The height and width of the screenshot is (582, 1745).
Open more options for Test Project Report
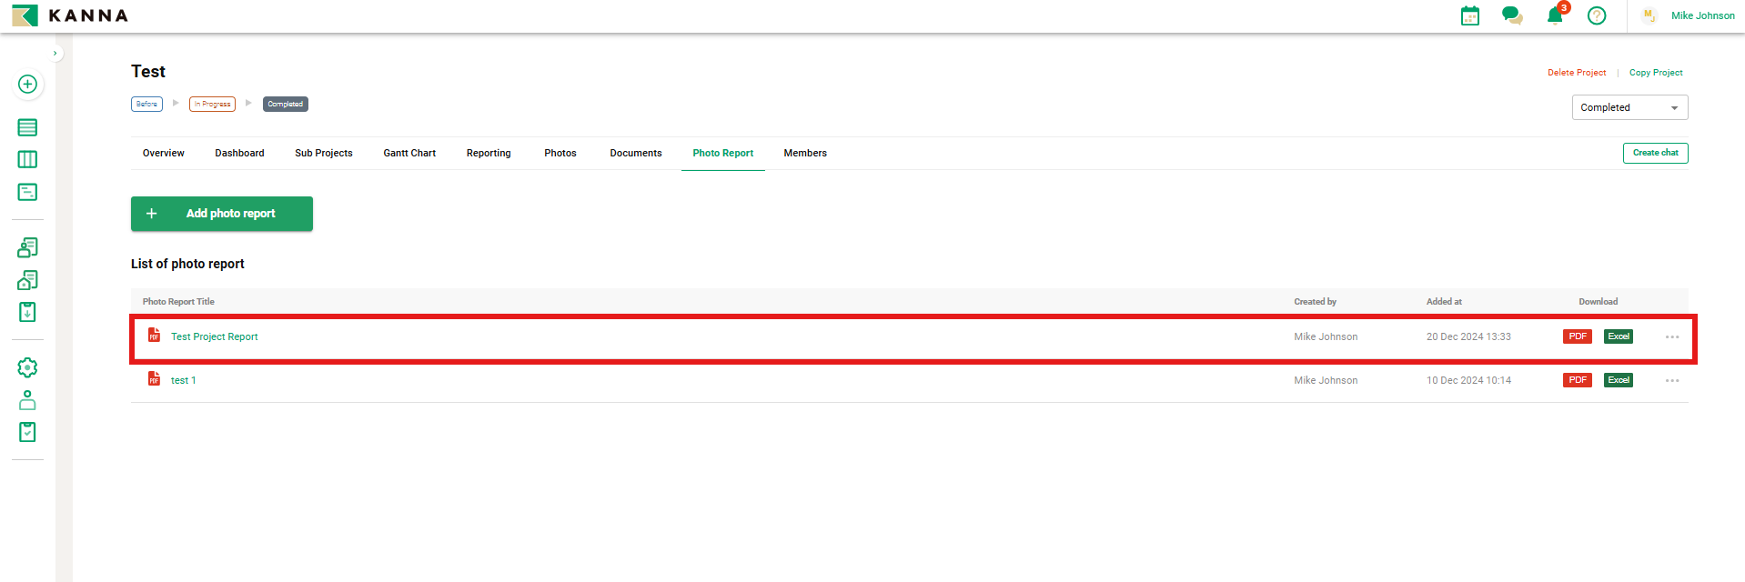(1672, 337)
